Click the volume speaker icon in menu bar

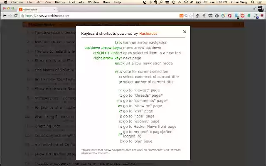(192, 2)
